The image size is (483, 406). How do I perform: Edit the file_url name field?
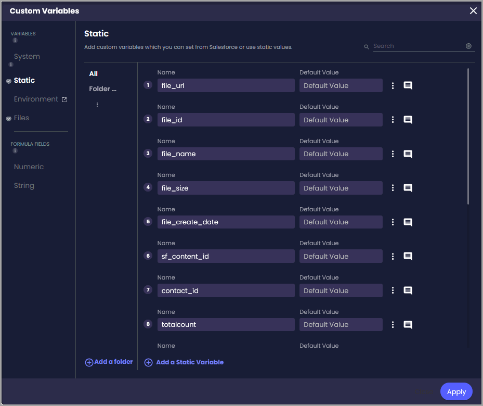226,85
